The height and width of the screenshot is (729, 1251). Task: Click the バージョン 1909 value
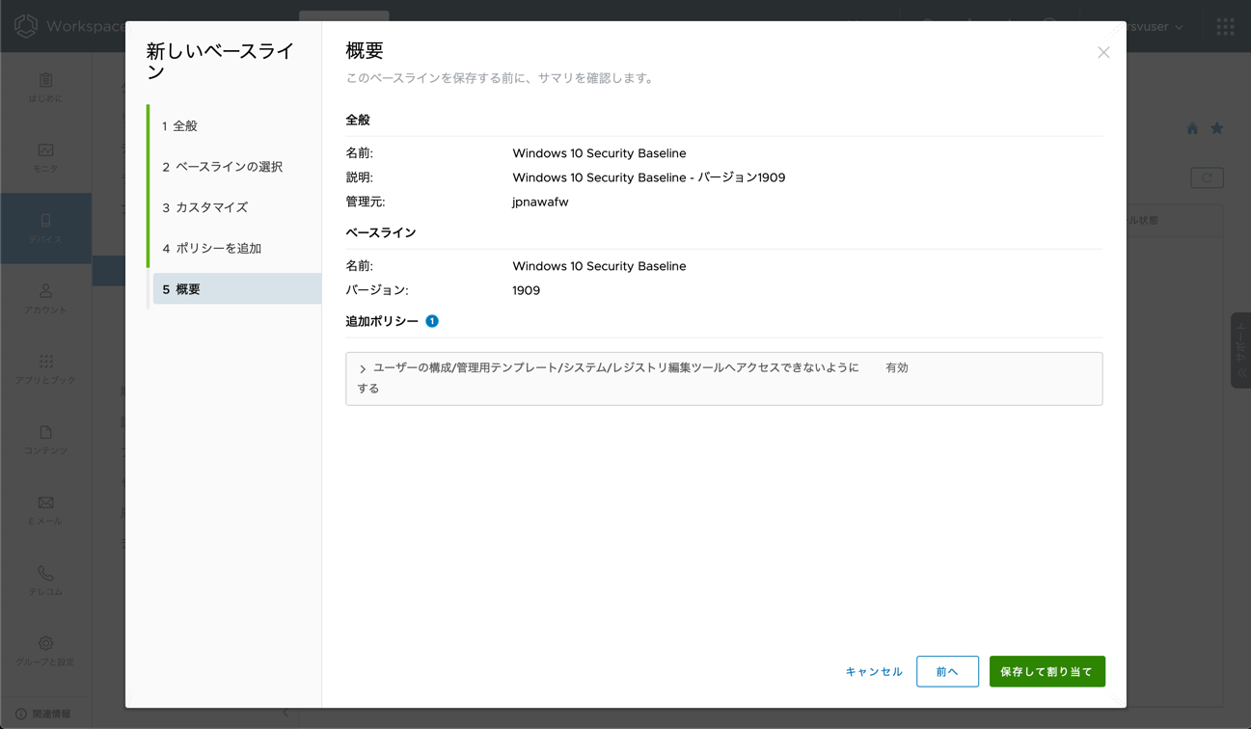tap(526, 290)
